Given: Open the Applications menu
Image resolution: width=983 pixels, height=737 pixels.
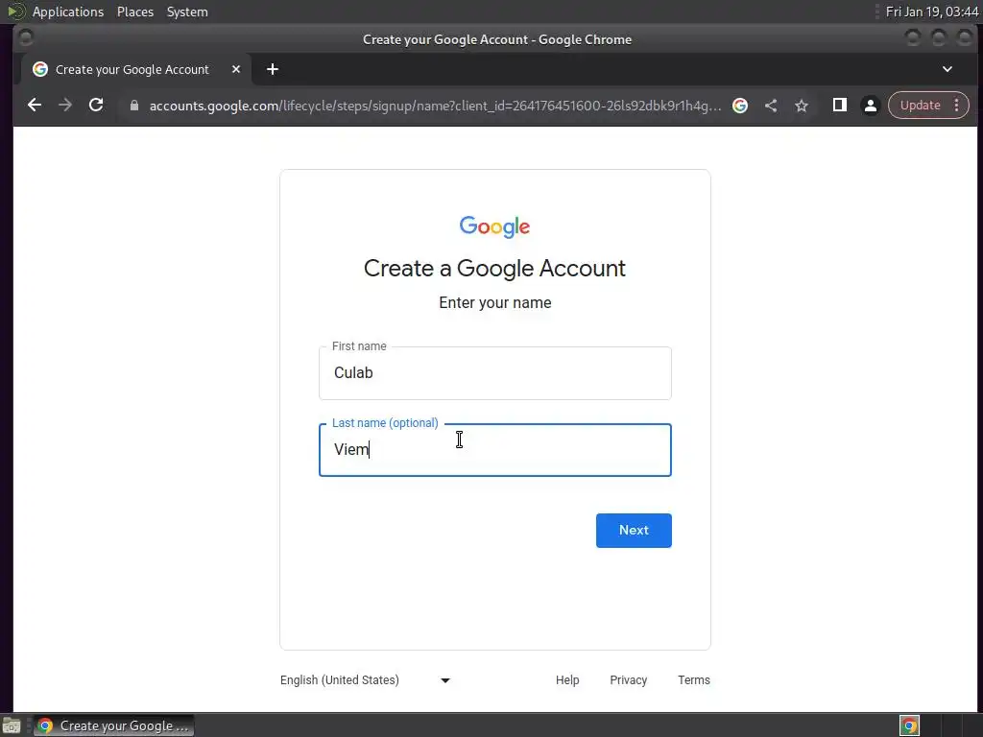Looking at the screenshot, I should [x=68, y=12].
